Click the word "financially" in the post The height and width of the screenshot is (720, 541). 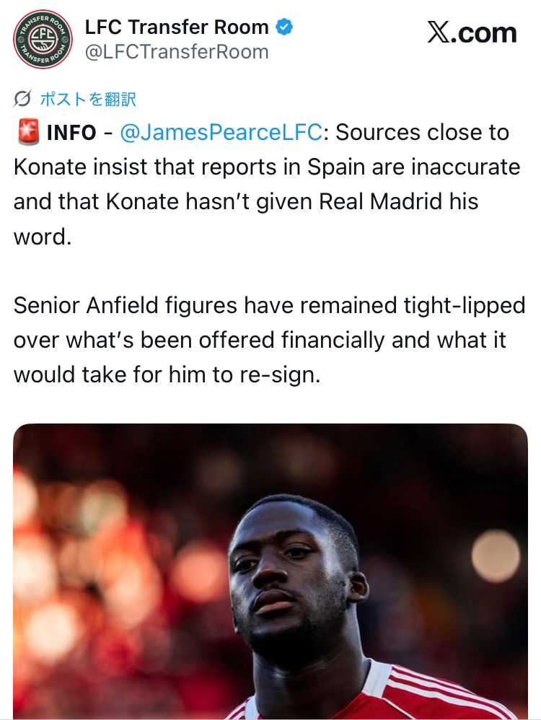333,340
